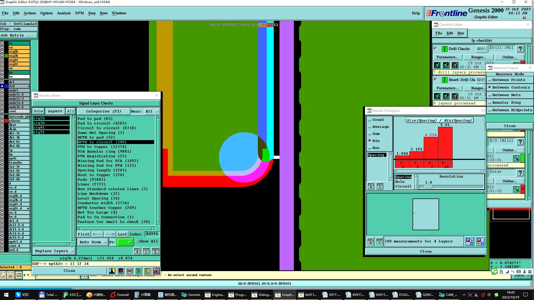Open the Auto Zoom dropdown
Screen dimensions: 534x300
(x=93, y=242)
